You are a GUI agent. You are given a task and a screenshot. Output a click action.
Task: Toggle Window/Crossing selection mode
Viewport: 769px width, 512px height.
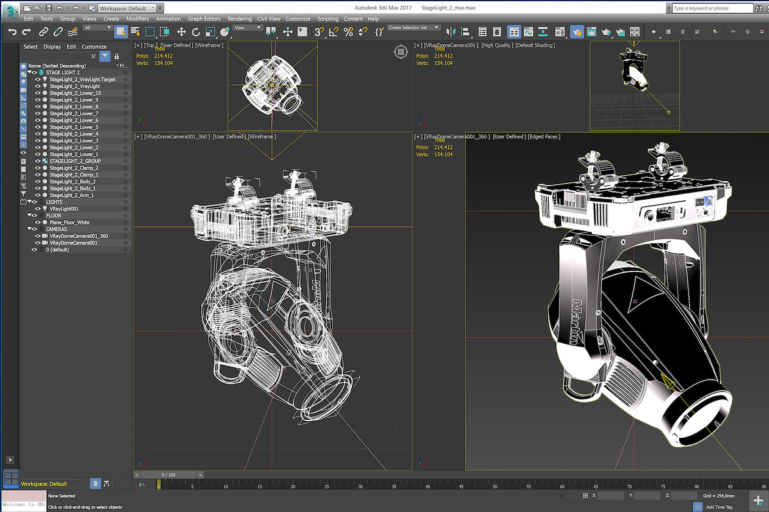(165, 31)
